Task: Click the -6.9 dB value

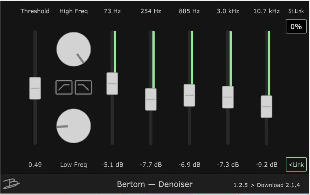Action: pyautogui.click(x=189, y=165)
